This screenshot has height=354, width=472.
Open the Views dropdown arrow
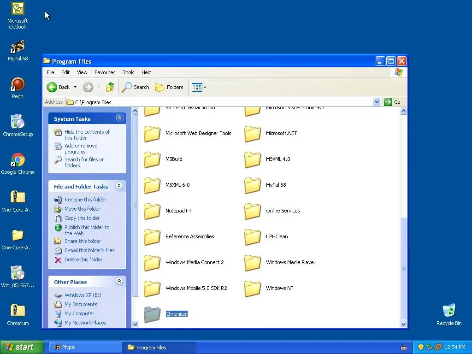pyautogui.click(x=205, y=88)
